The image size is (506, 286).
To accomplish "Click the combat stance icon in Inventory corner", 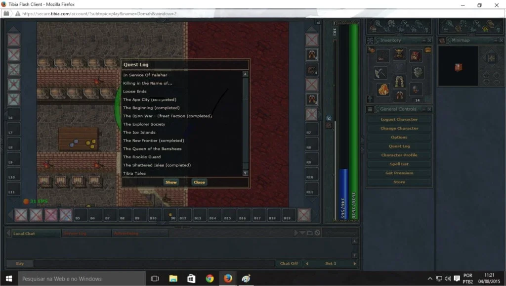I will tap(371, 50).
